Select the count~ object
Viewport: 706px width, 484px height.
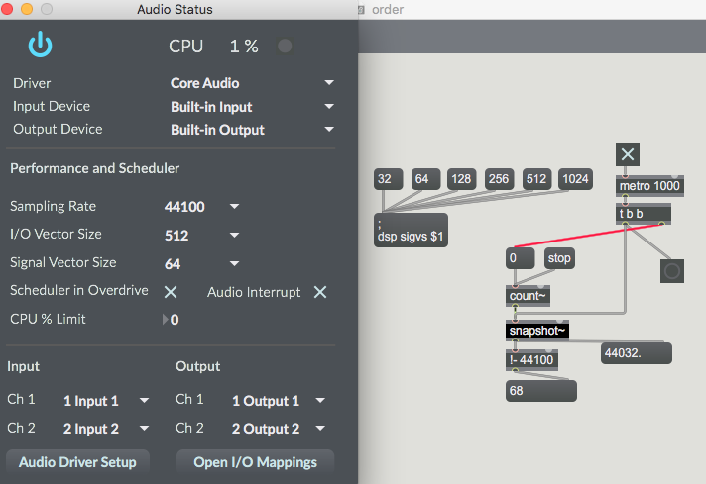(x=528, y=296)
